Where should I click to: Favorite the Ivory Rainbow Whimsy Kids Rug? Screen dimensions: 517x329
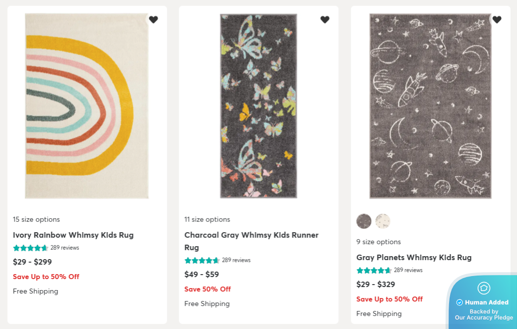click(x=154, y=19)
